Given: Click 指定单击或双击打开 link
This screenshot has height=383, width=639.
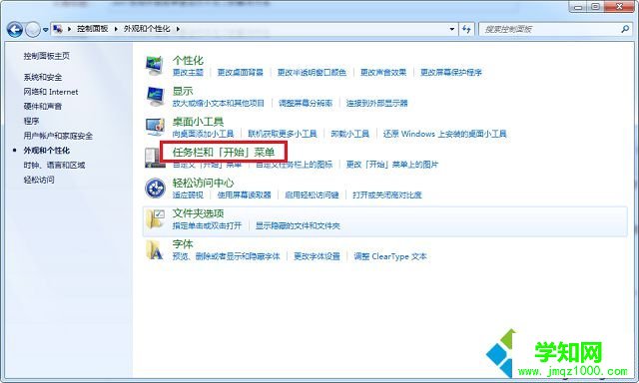Looking at the screenshot, I should (x=207, y=225).
